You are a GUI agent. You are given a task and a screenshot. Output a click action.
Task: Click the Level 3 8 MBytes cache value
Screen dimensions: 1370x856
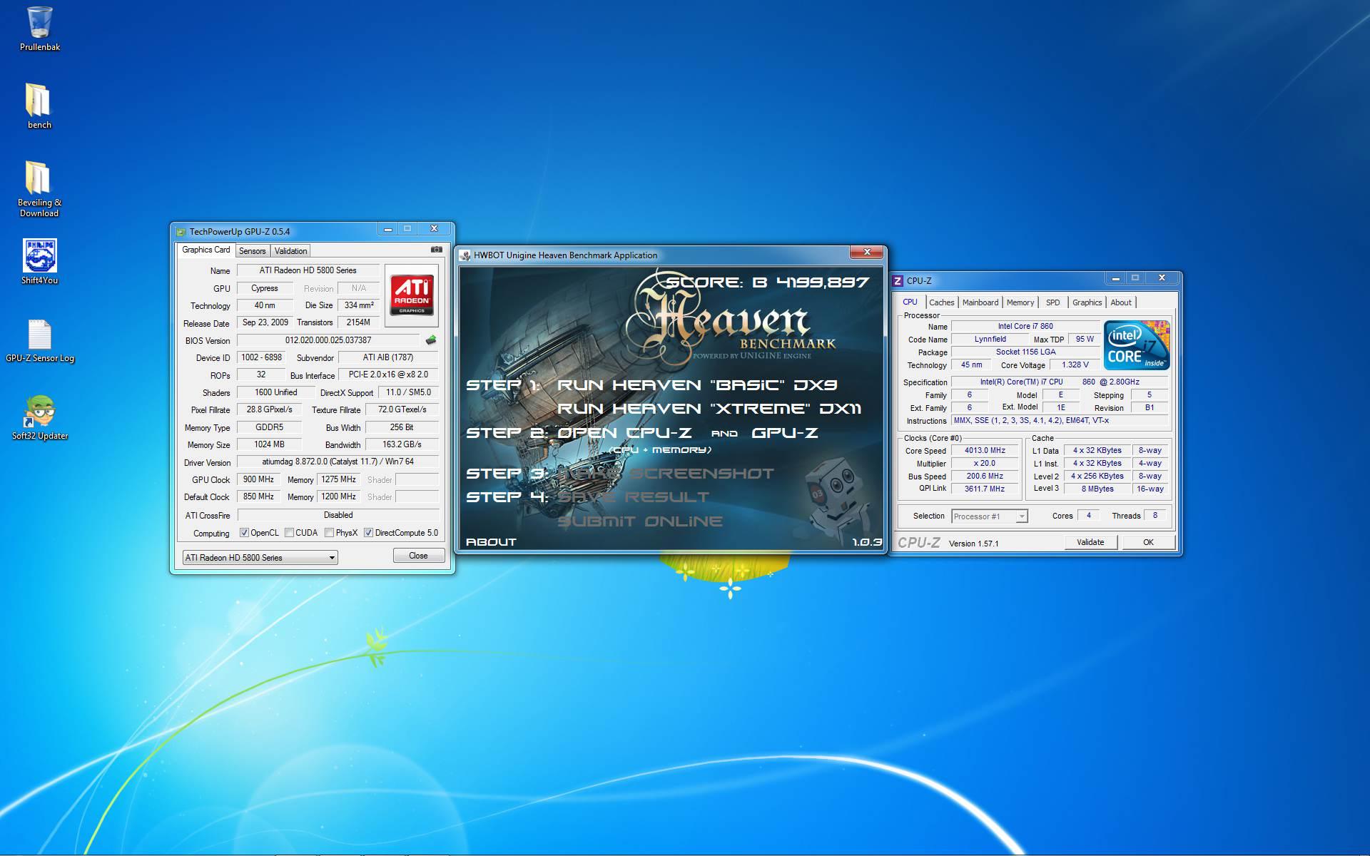pyautogui.click(x=1097, y=489)
